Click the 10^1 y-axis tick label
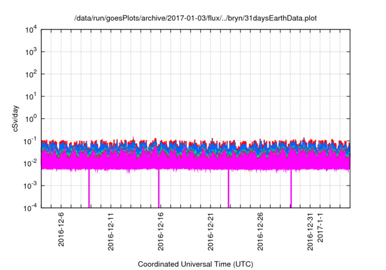 [31, 96]
